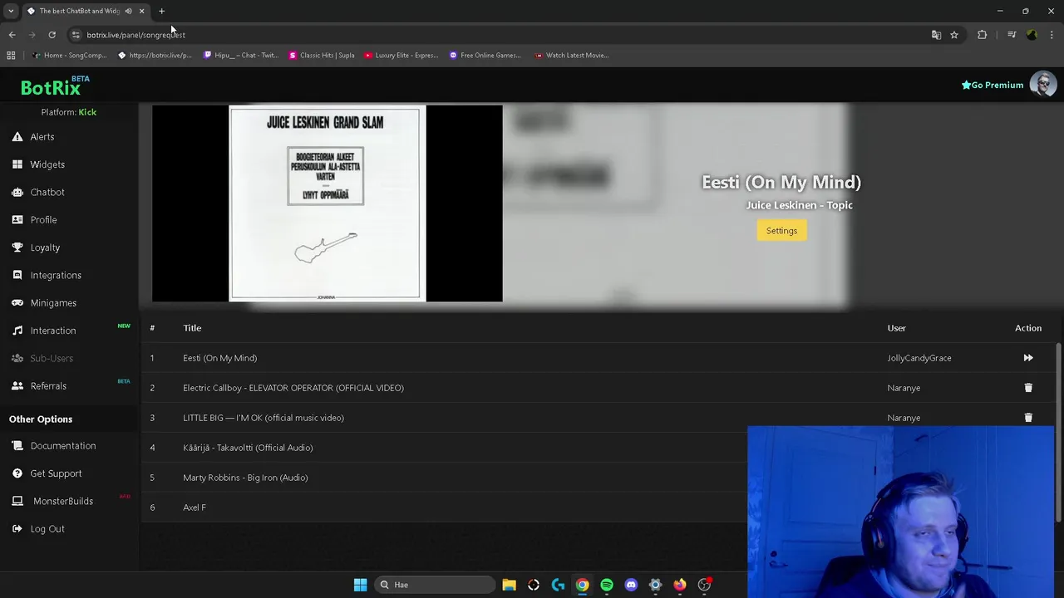Screen dimensions: 1064x598
Task: Click the Documentation icon in sidebar
Action: click(17, 446)
